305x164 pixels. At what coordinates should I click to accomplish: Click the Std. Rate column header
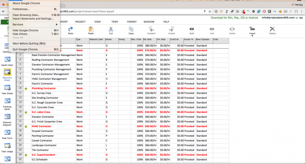[149, 40]
